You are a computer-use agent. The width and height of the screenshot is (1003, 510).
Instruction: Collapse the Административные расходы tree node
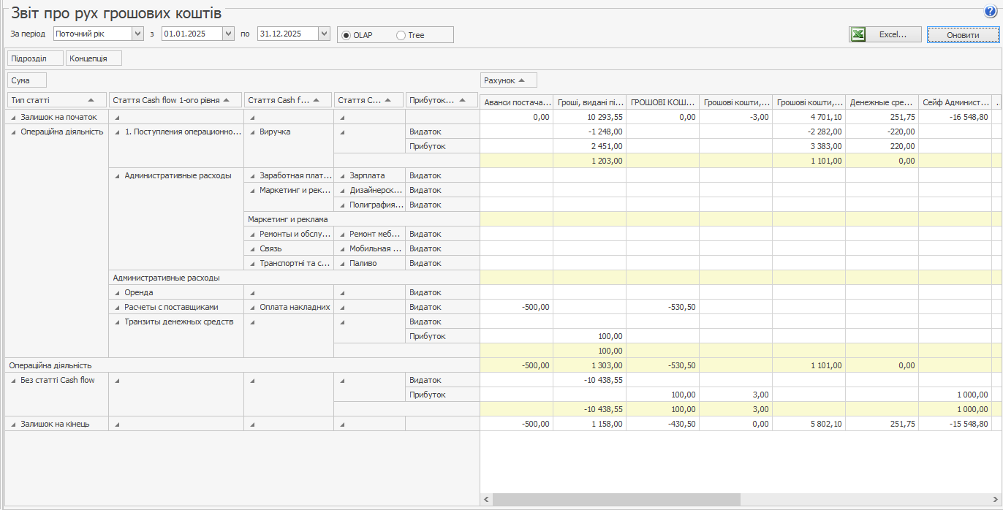[118, 175]
